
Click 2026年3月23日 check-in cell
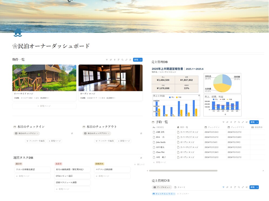[x=215, y=132]
